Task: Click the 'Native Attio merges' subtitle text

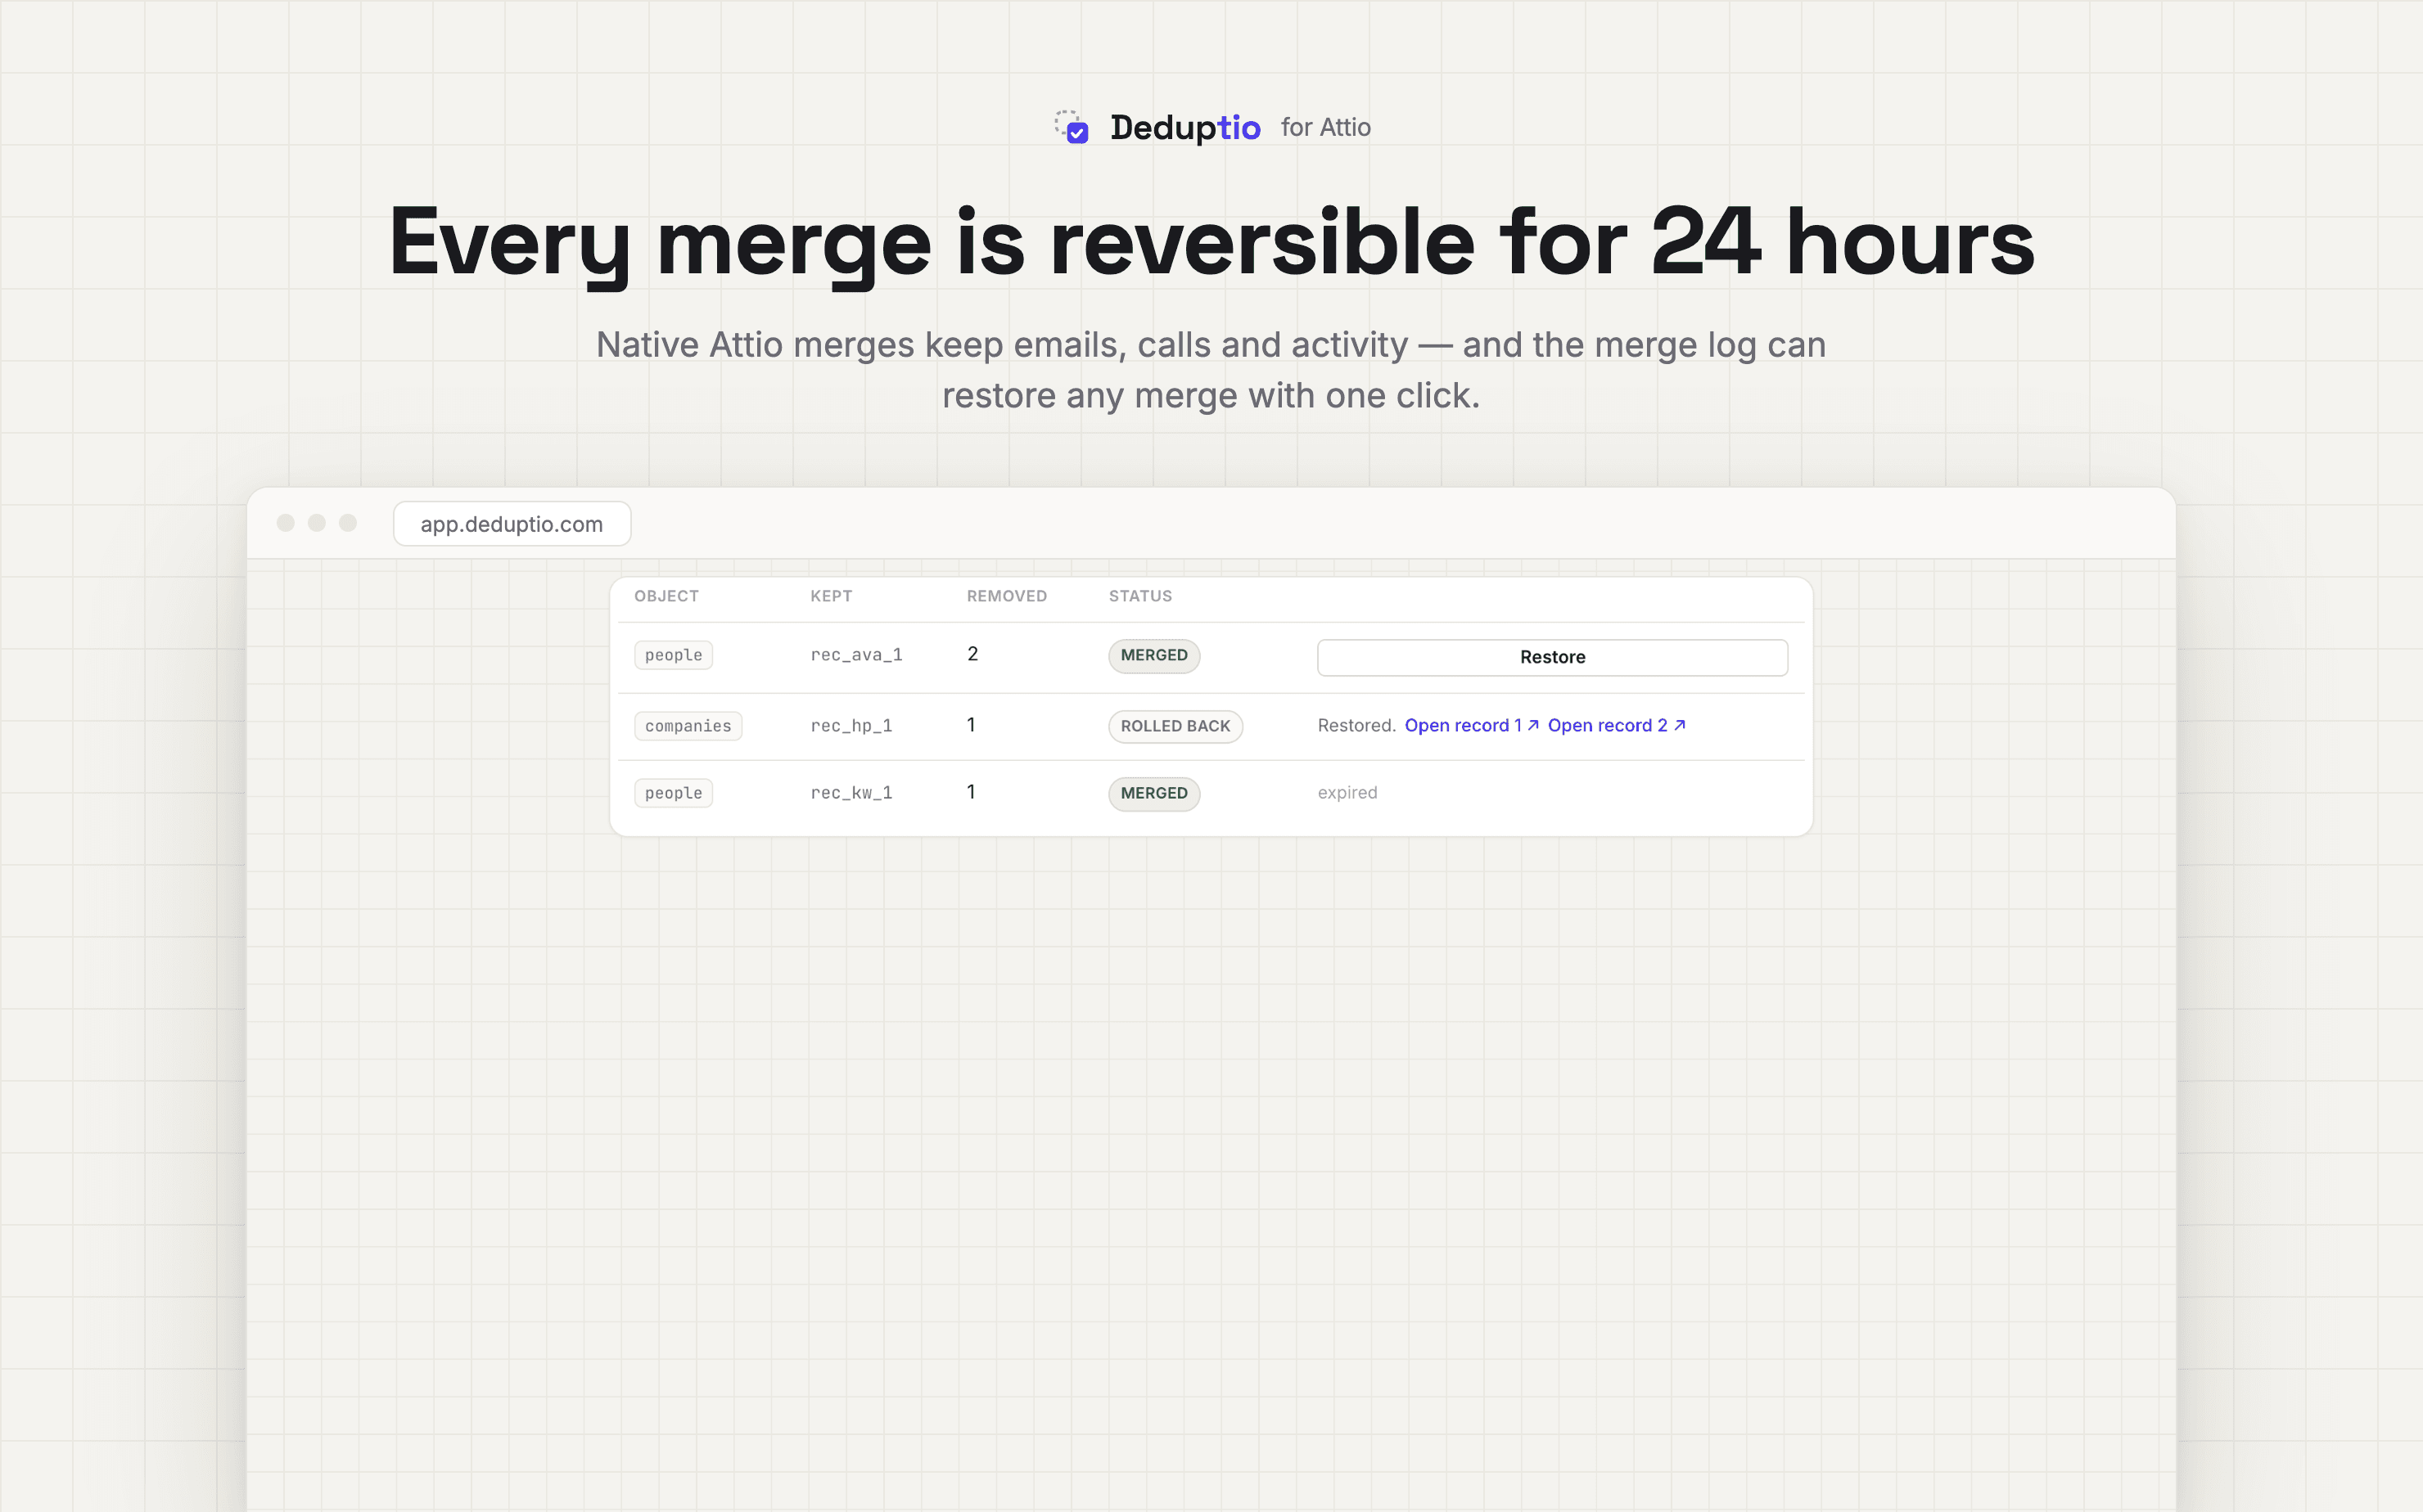Action: tap(1211, 370)
